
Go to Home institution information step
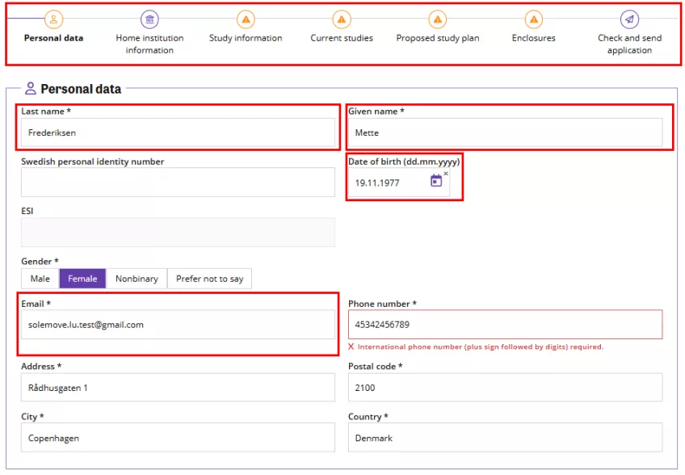click(149, 44)
